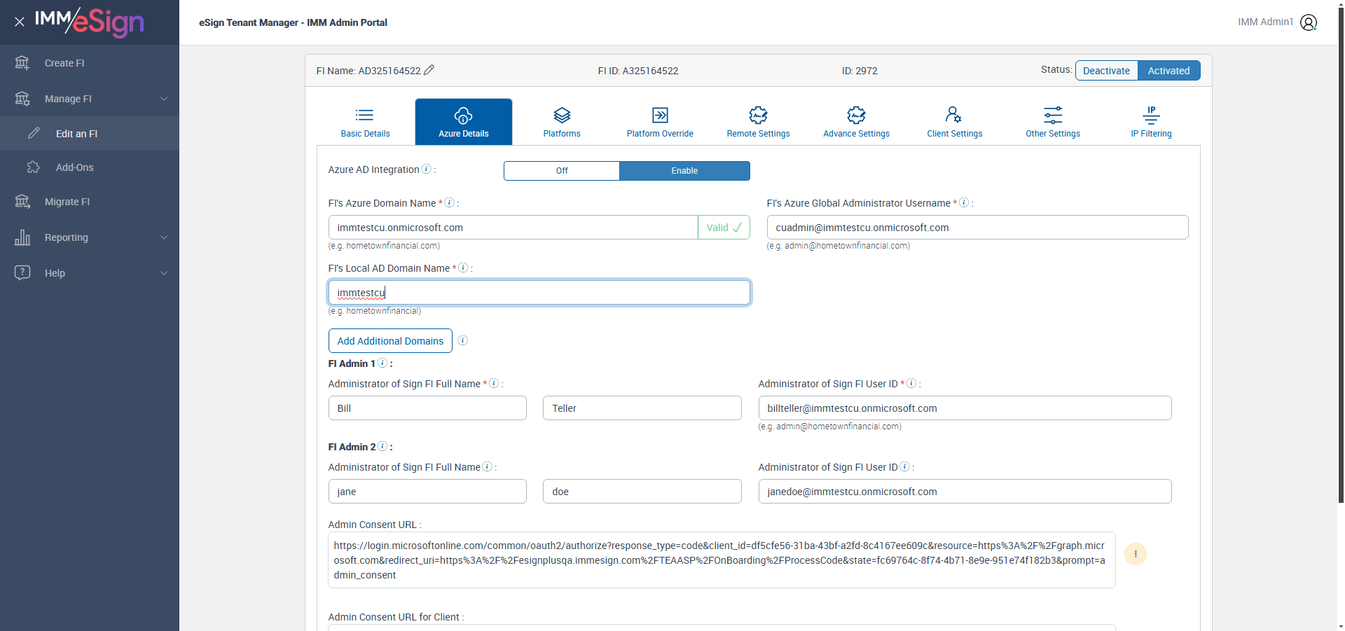This screenshot has height=631, width=1345.
Task: Open the IP Filtering tab
Action: [x=1151, y=122]
